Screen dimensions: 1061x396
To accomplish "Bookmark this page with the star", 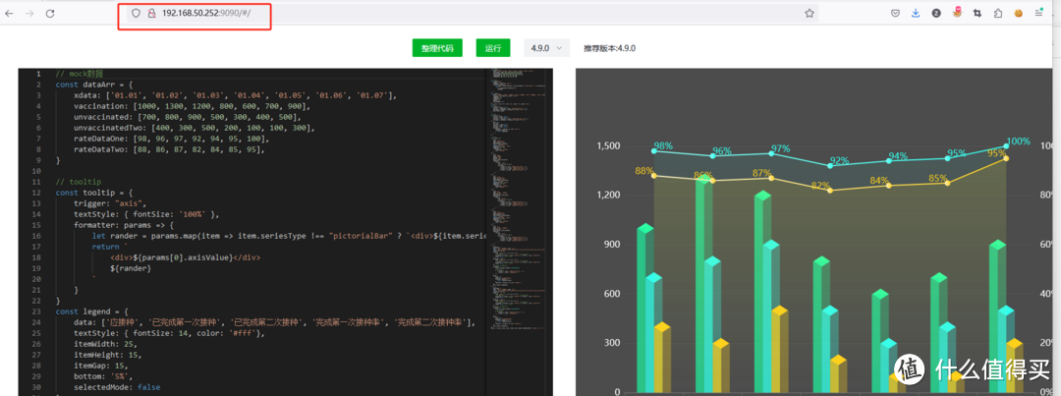I will coord(810,14).
